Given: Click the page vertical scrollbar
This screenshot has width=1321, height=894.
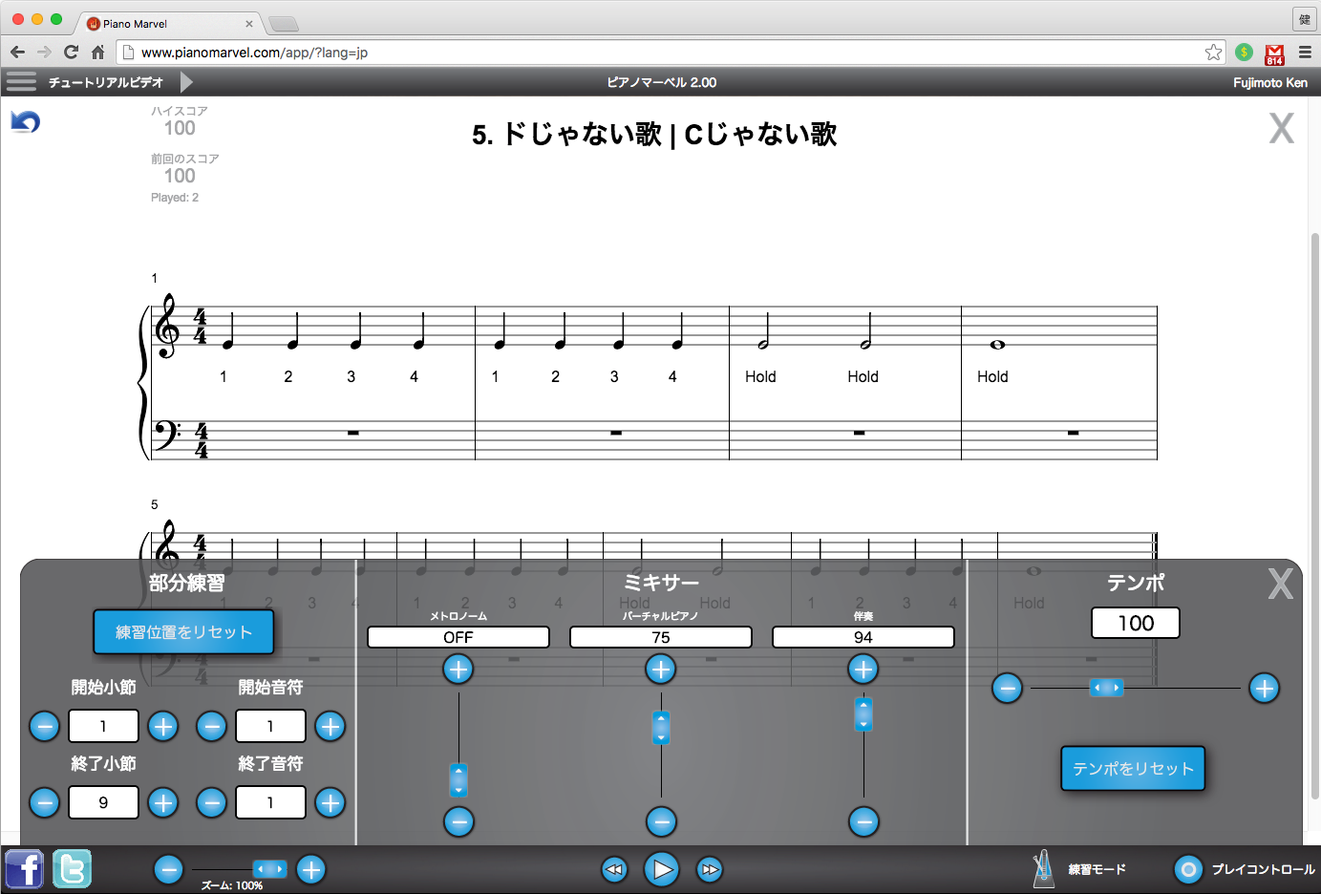Looking at the screenshot, I should coord(1314,516).
